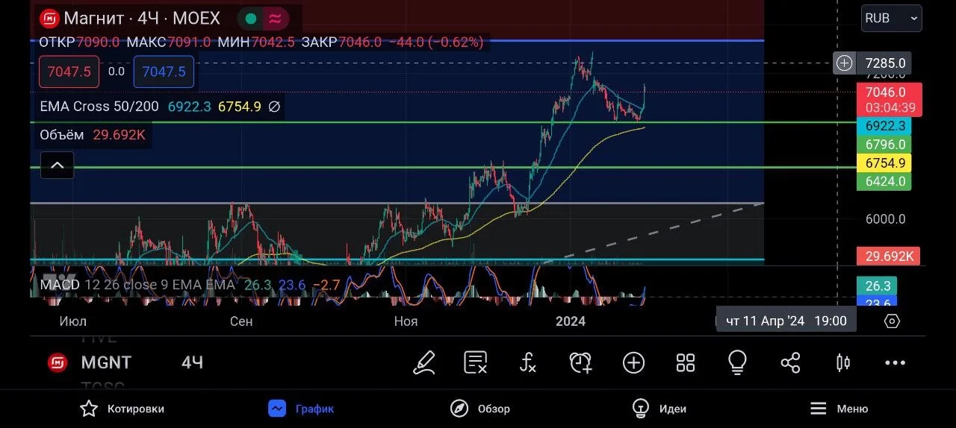The image size is (956, 428).
Task: Open the chart layout grid icon
Action: 686,362
